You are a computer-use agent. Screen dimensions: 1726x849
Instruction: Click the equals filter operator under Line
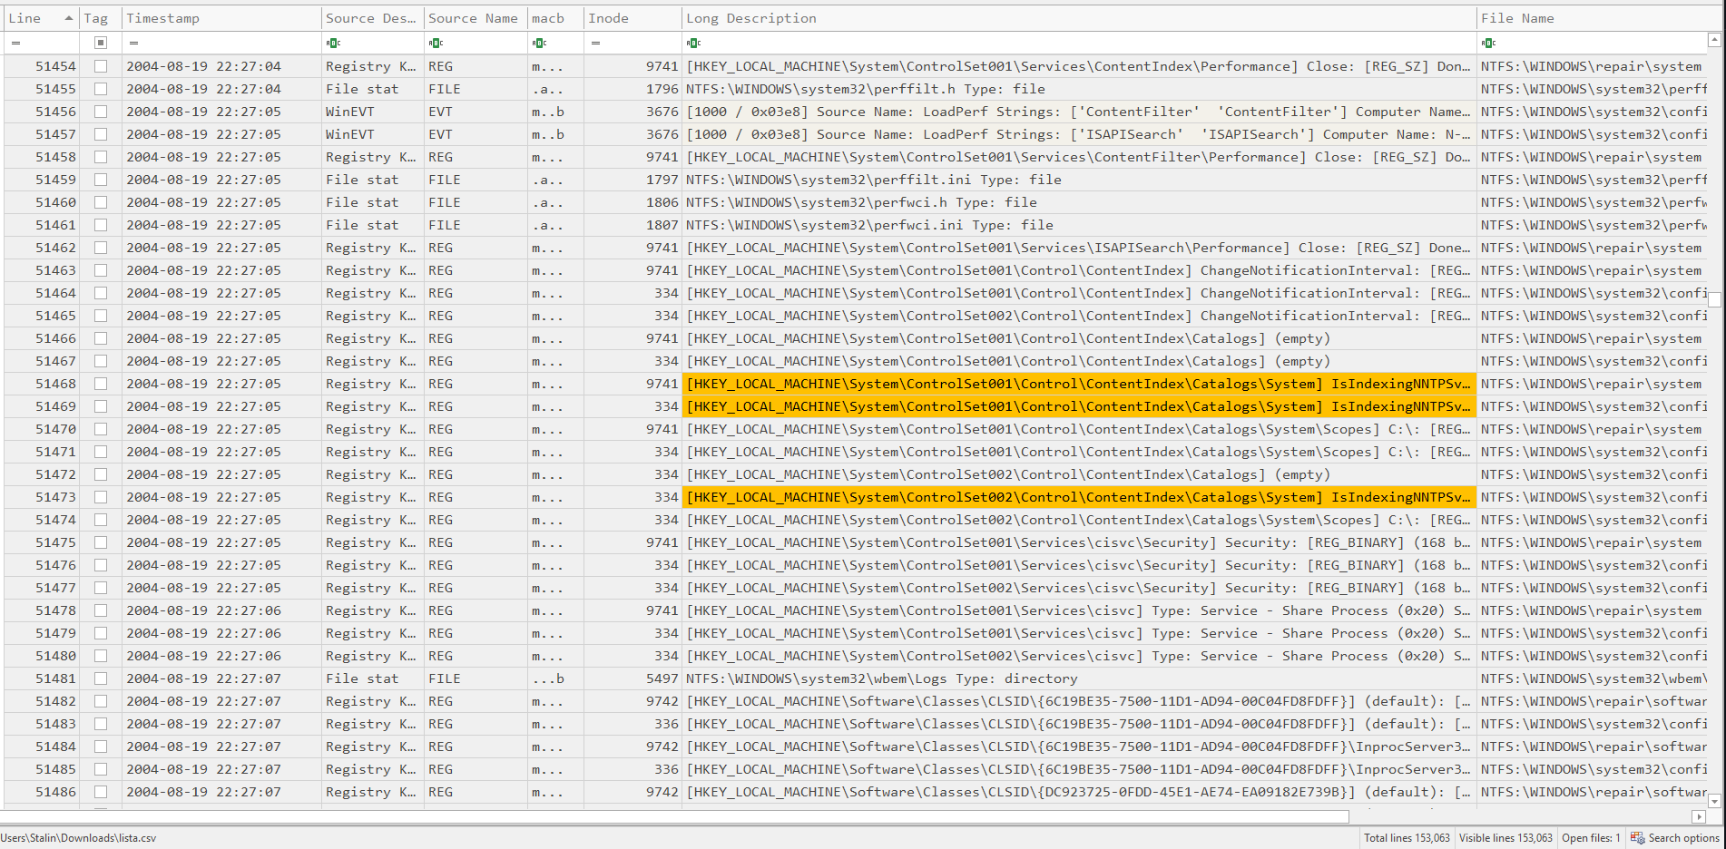(15, 43)
